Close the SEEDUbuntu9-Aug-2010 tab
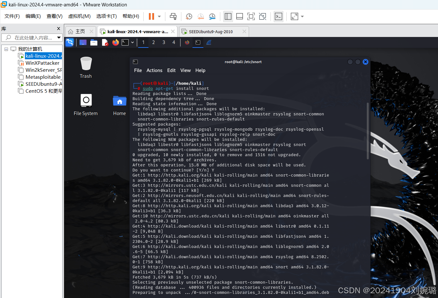Viewport: 438px width, 298px height. pos(244,32)
